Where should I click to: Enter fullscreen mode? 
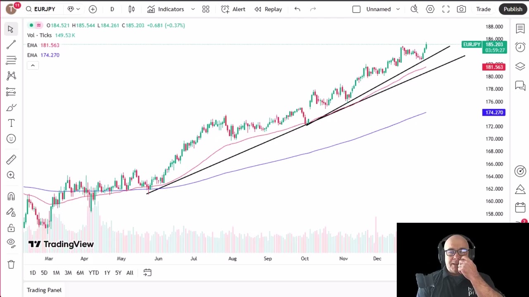pos(446,9)
